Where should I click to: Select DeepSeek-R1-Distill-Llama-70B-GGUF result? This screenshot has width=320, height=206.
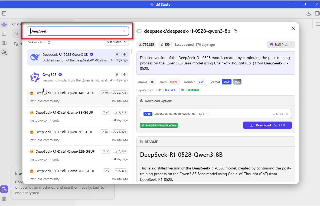coord(79,175)
